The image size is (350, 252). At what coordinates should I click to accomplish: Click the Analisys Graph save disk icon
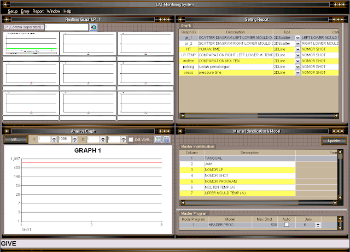166,139
